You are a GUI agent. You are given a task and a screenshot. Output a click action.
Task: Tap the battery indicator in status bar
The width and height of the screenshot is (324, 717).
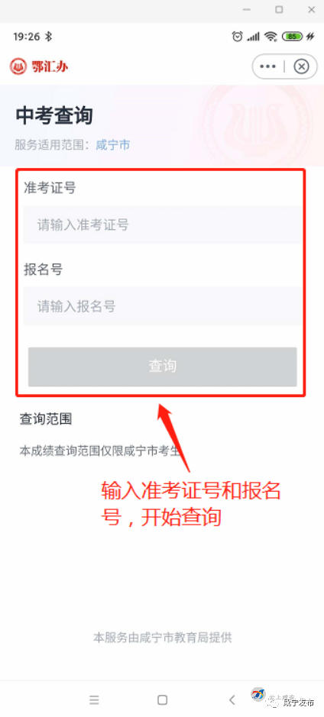tap(293, 37)
